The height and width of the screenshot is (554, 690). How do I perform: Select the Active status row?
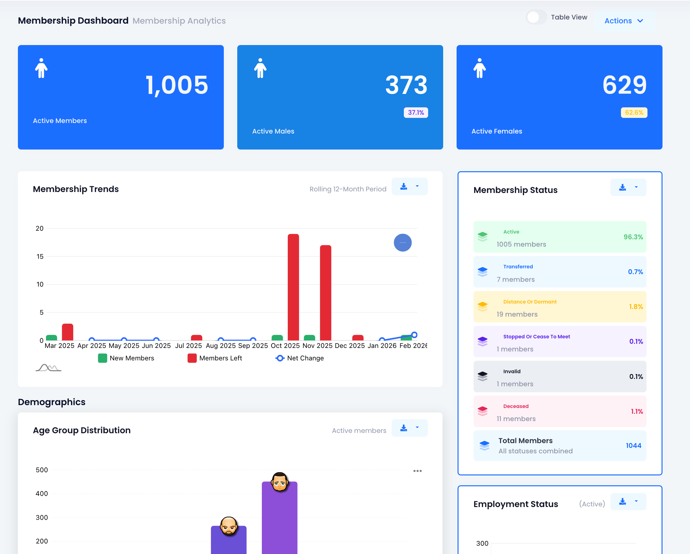(x=560, y=237)
